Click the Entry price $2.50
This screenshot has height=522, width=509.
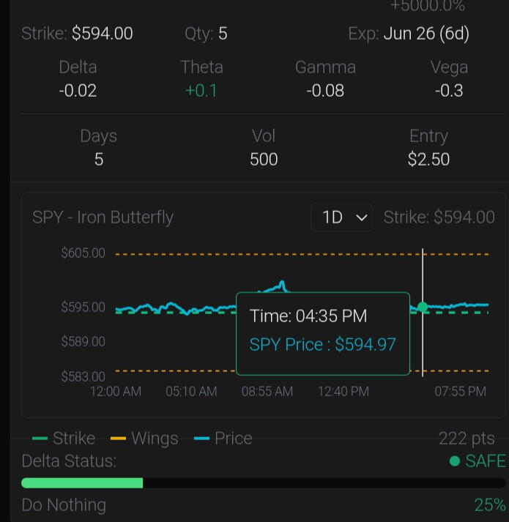[428, 160]
